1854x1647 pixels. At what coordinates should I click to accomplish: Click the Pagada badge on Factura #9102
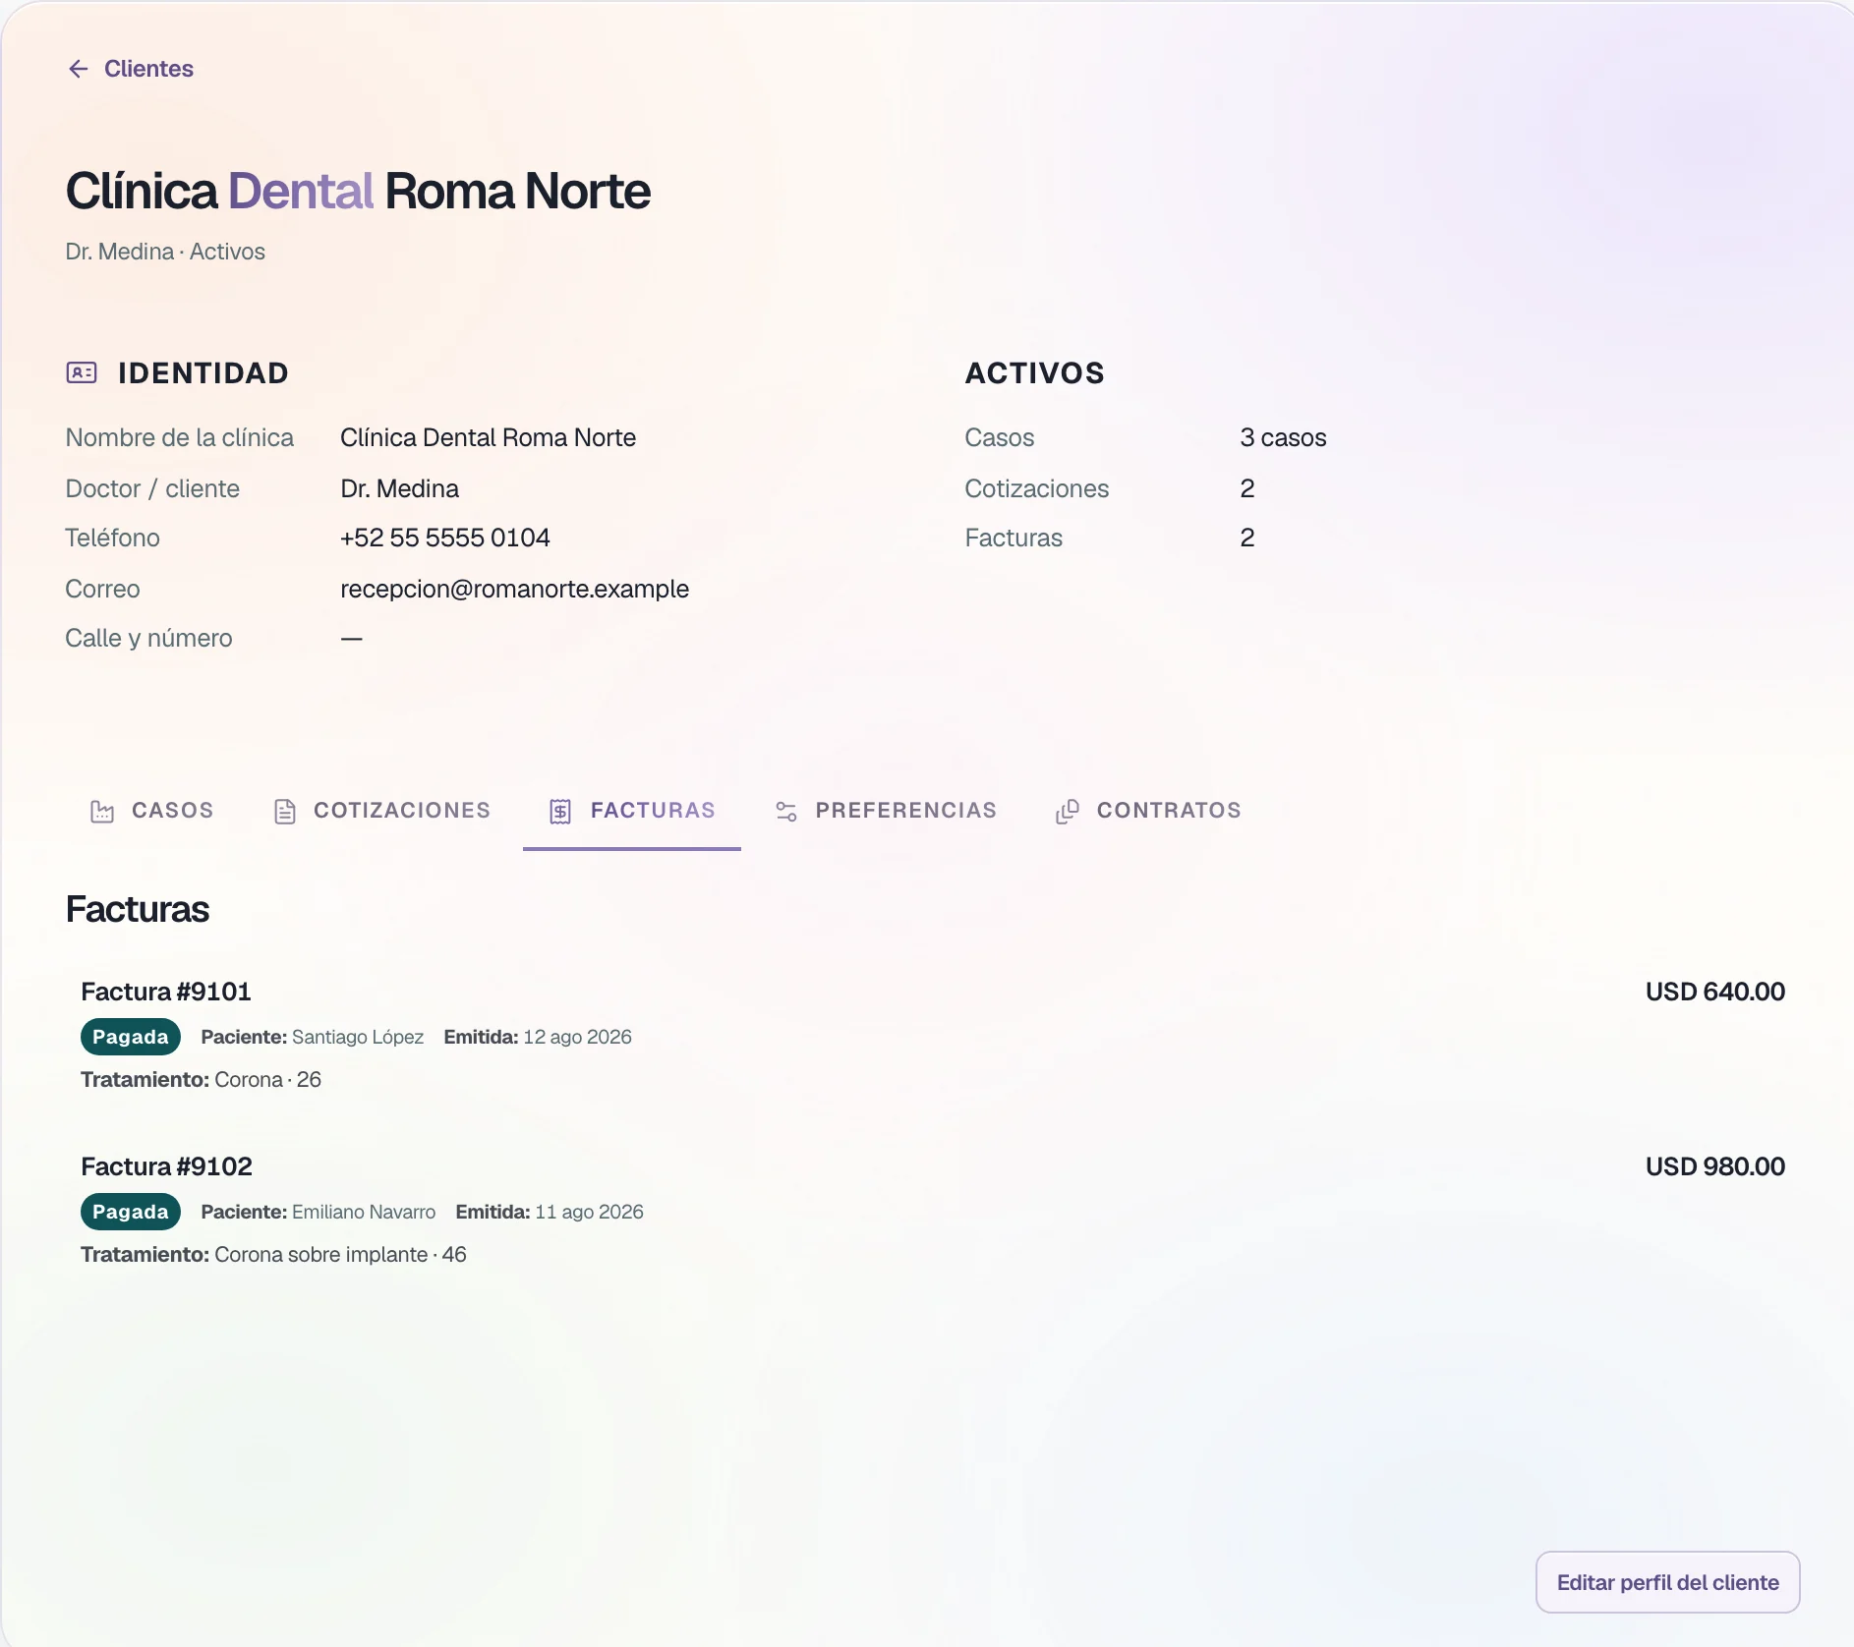pos(131,1212)
